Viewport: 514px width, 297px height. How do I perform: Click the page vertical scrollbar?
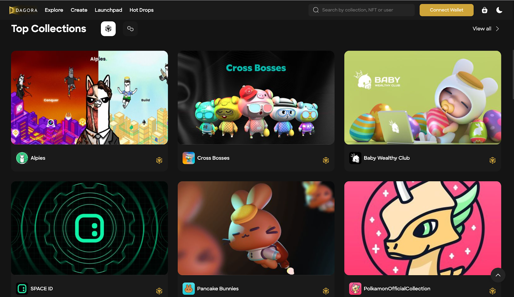tap(513, 74)
